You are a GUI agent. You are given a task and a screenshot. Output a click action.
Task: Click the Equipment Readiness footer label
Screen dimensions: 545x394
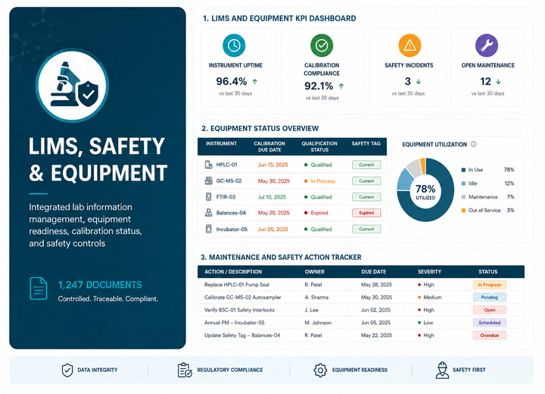(360, 370)
